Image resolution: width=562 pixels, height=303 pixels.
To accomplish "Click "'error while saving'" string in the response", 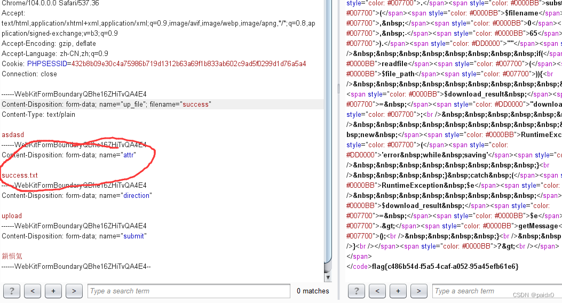I will (434, 155).
